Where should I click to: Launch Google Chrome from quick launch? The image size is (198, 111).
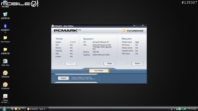[19, 109]
